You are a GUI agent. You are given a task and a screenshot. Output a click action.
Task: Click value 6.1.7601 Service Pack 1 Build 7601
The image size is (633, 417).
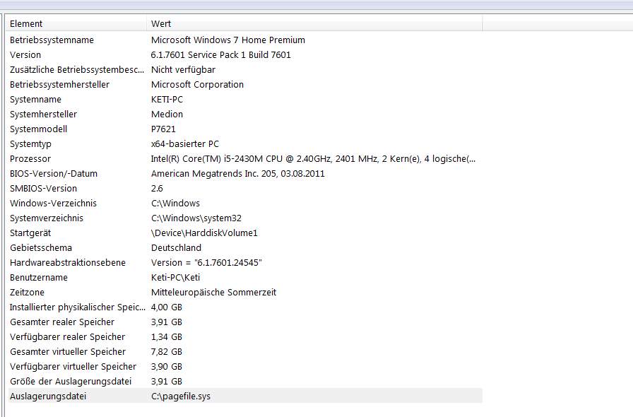pyautogui.click(x=221, y=55)
